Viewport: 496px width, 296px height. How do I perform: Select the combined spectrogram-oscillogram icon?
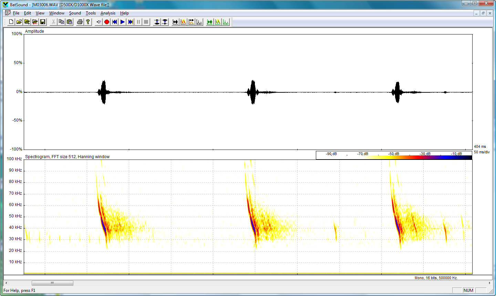pos(191,22)
